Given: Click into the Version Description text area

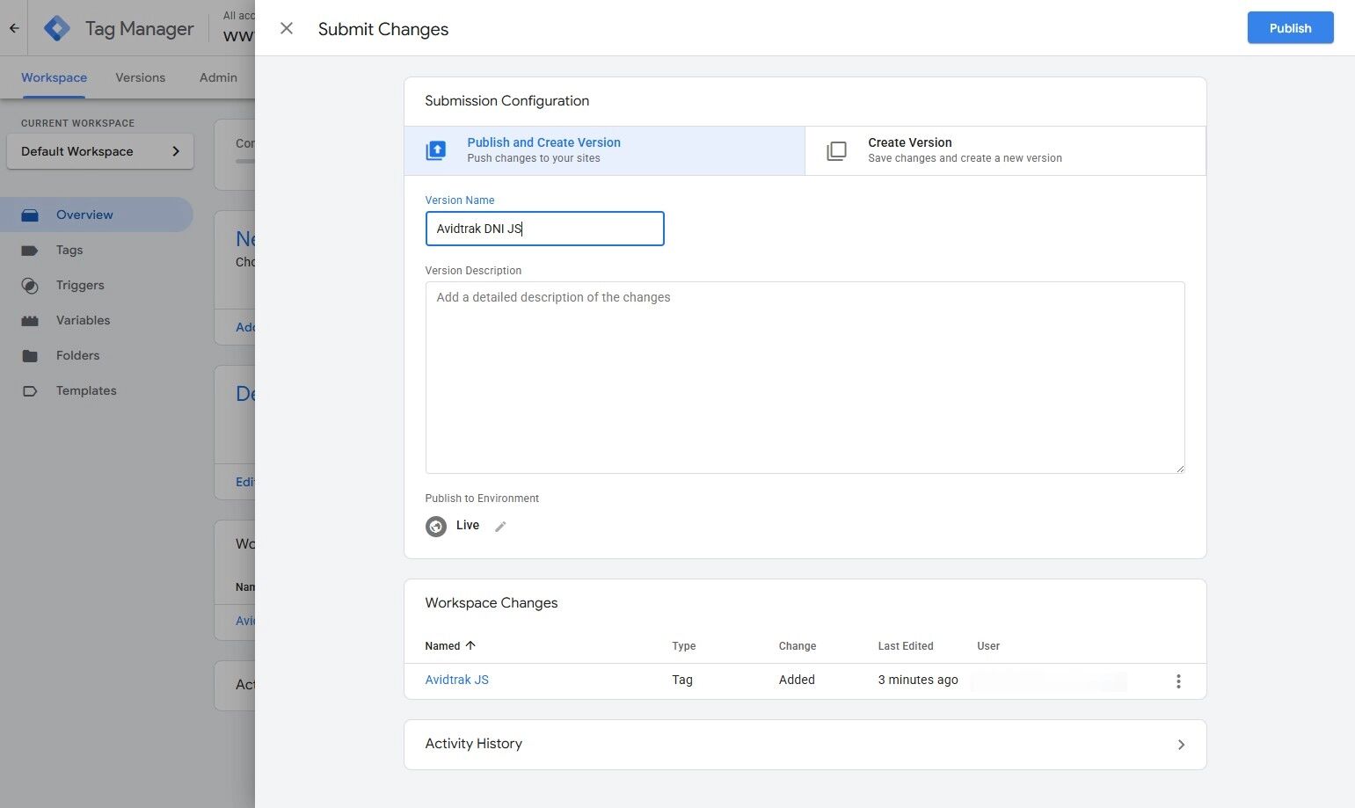Looking at the screenshot, I should coord(805,377).
